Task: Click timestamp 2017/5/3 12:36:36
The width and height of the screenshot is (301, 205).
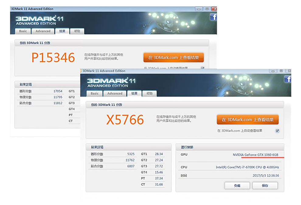Action: [x=266, y=176]
